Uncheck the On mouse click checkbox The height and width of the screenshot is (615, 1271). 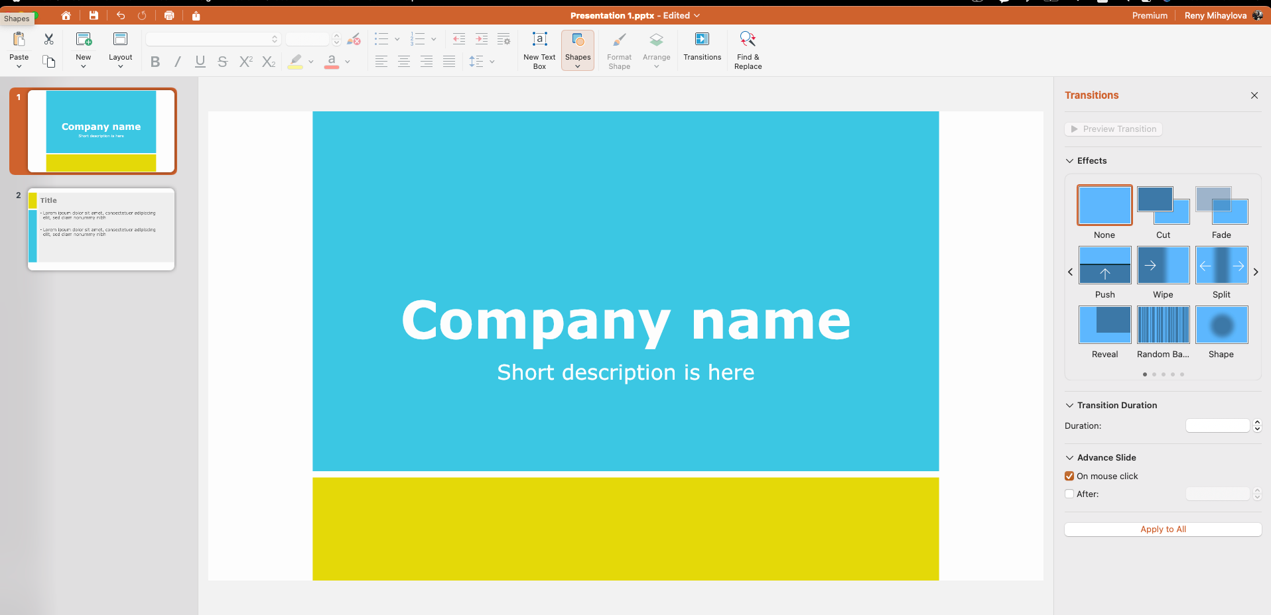pos(1069,476)
